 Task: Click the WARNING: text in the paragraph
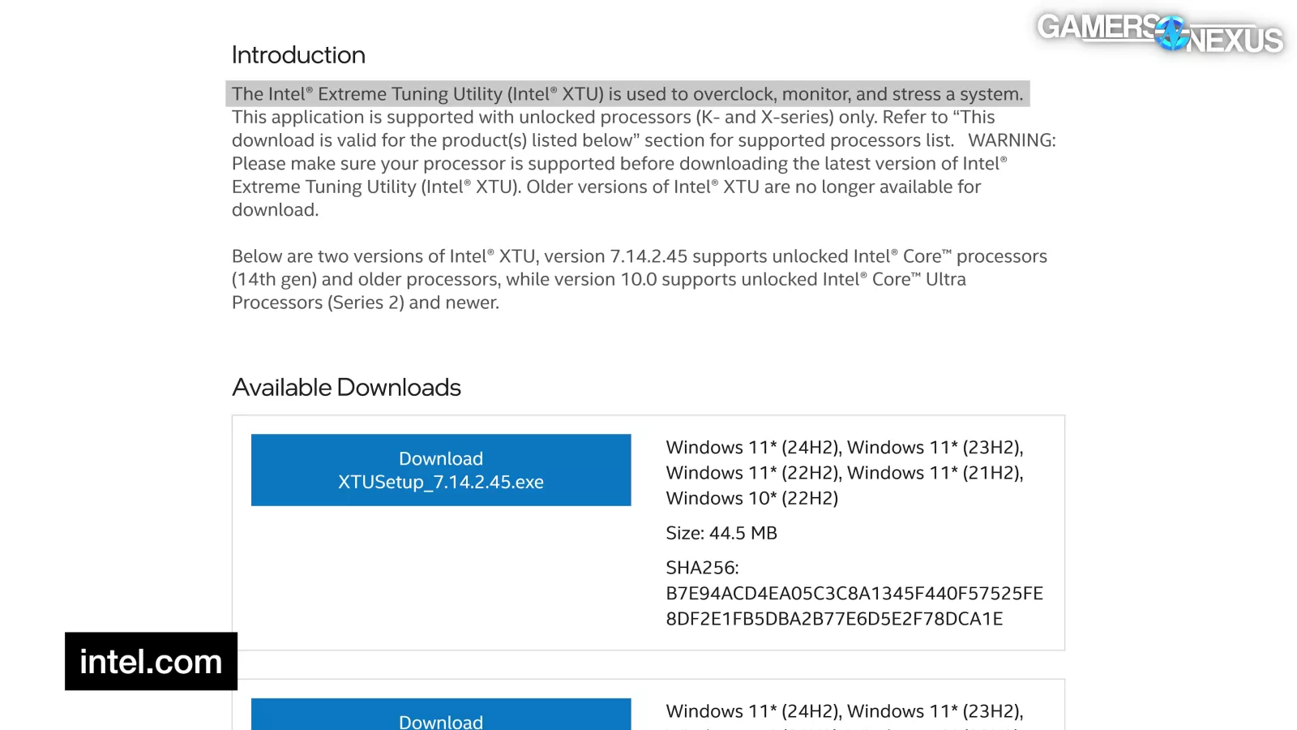point(1012,140)
